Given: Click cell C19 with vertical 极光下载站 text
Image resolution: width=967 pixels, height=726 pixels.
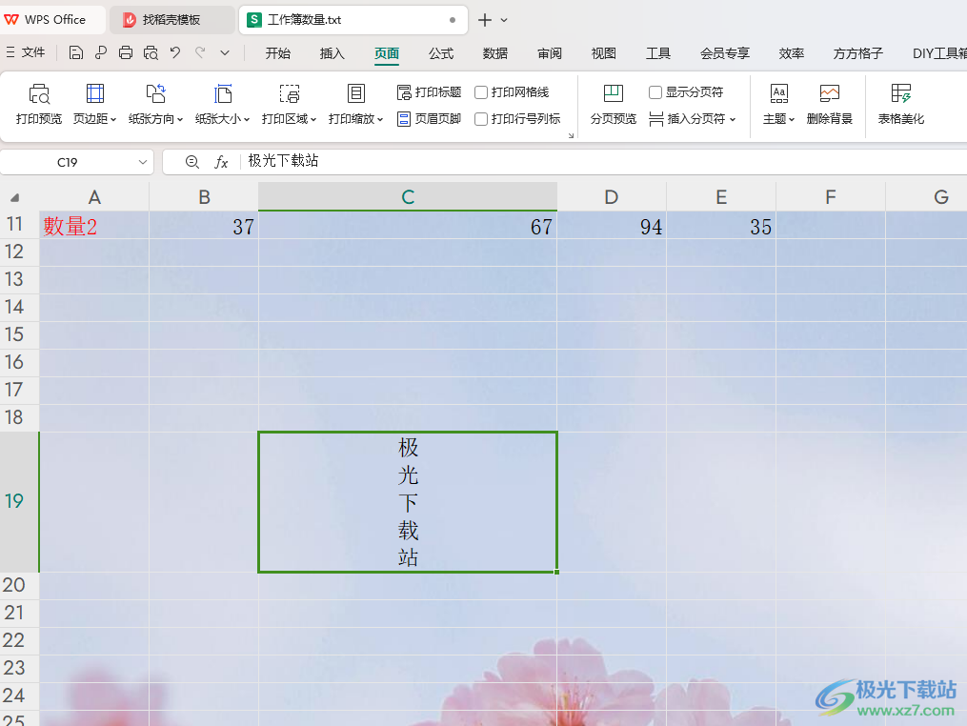Looking at the screenshot, I should point(408,502).
